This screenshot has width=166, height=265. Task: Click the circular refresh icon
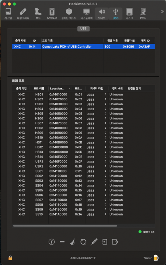pyautogui.click(x=83, y=242)
